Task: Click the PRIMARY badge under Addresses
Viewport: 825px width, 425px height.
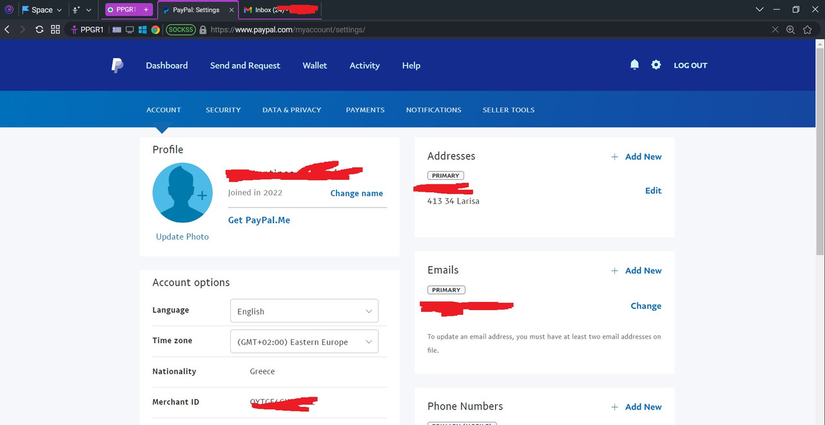Action: click(x=445, y=175)
